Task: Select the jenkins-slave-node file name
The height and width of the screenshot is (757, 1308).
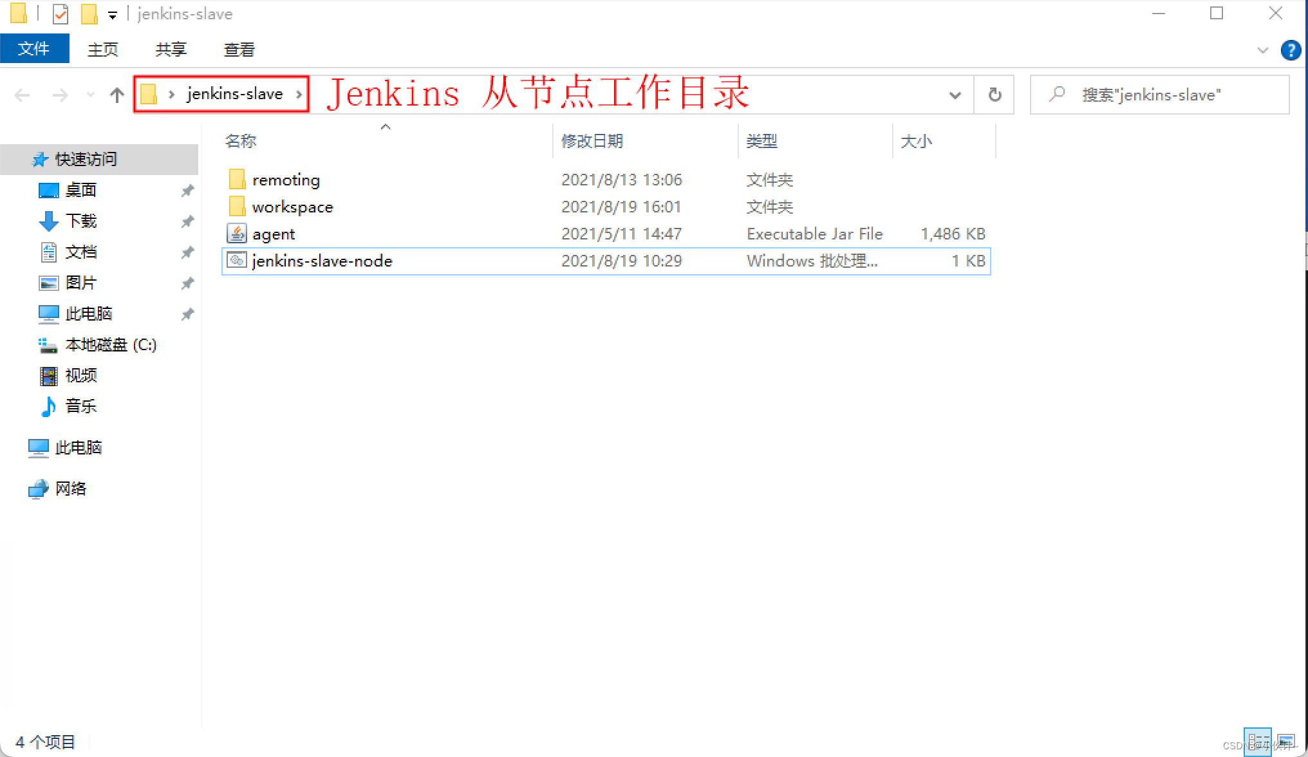Action: [322, 261]
